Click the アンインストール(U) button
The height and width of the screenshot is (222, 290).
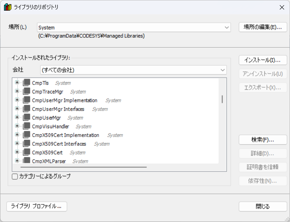263,74
